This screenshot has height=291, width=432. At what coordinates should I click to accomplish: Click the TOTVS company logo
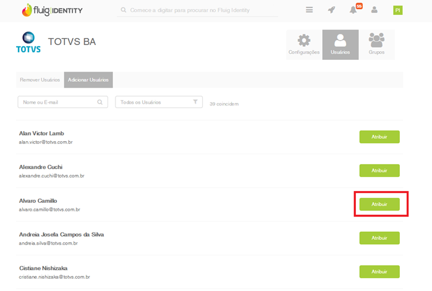click(x=28, y=42)
